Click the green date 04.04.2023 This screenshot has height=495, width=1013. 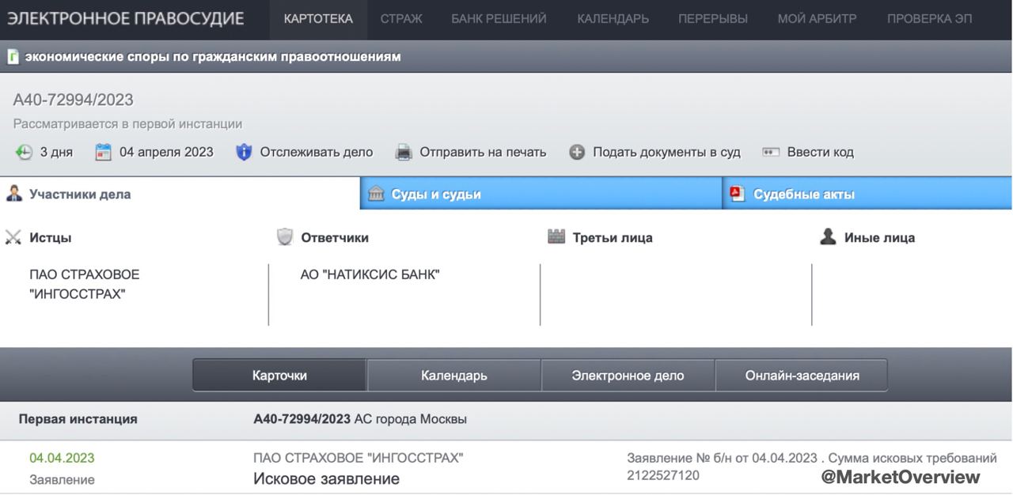click(62, 458)
